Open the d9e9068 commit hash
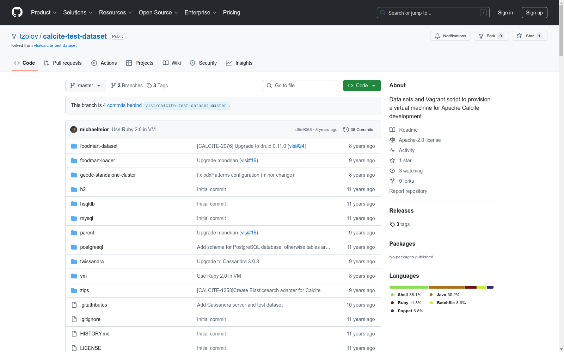This screenshot has height=352, width=564. point(304,130)
